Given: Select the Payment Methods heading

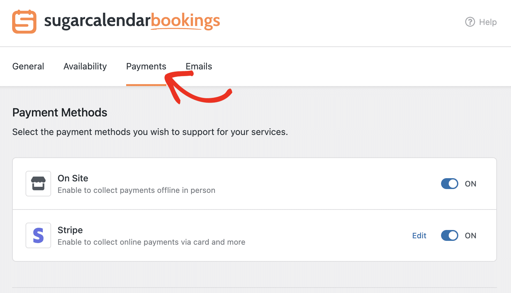Looking at the screenshot, I should tap(59, 112).
